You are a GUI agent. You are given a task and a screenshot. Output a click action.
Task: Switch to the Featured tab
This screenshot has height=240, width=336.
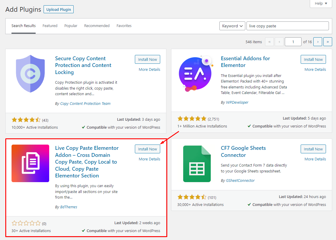click(x=50, y=26)
